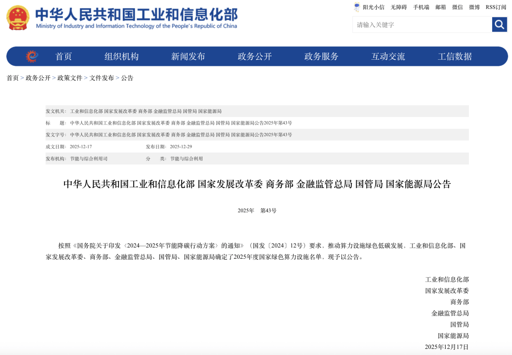Open the 手机端 mobile version link
This screenshot has width=512, height=355.
421,7
